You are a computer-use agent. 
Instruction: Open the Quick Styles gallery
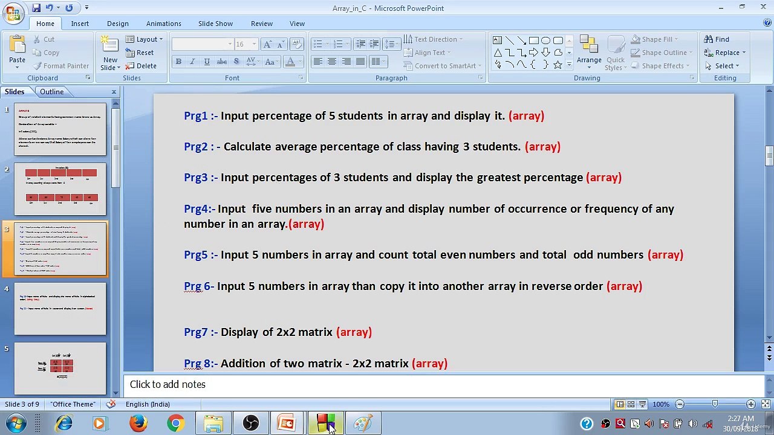[616, 52]
